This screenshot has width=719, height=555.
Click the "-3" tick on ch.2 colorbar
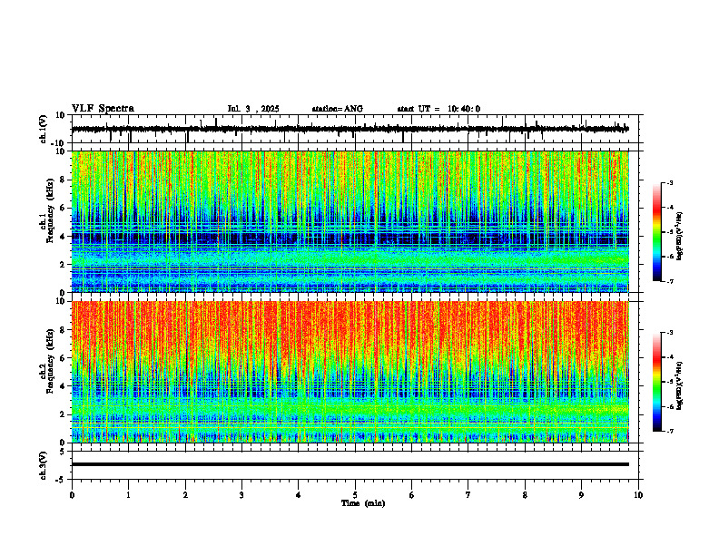click(x=669, y=333)
